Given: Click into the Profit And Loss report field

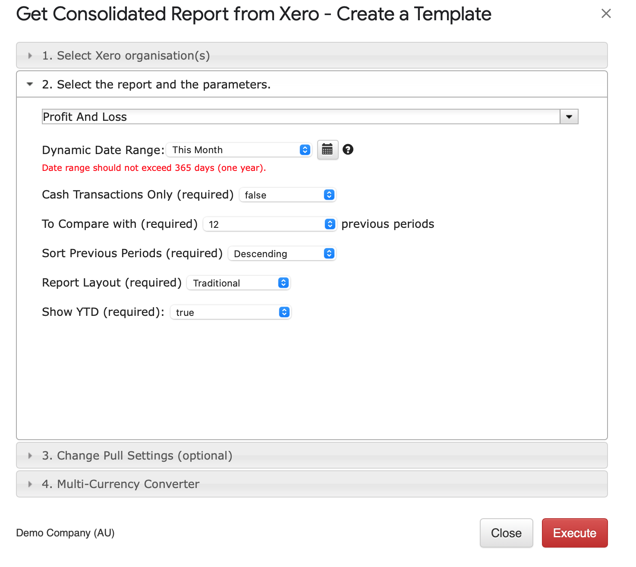Looking at the screenshot, I should [x=301, y=117].
